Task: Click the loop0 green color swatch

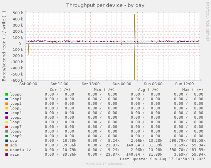Action: [x=7, y=94]
